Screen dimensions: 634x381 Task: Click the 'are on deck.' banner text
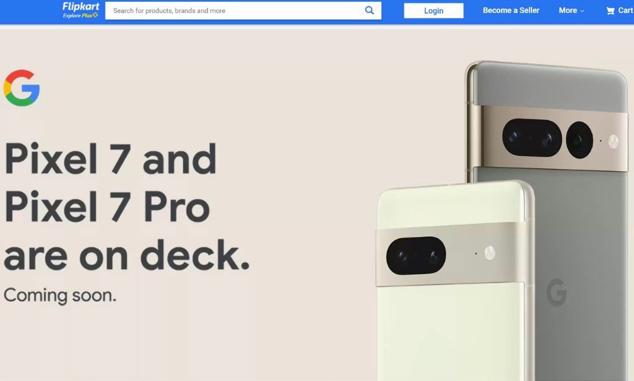(126, 255)
